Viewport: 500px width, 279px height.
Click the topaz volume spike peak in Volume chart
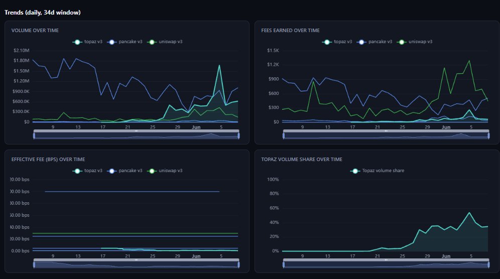click(219, 66)
